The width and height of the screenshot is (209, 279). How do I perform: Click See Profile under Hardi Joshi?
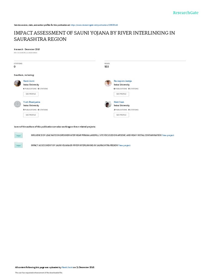pos(31,94)
